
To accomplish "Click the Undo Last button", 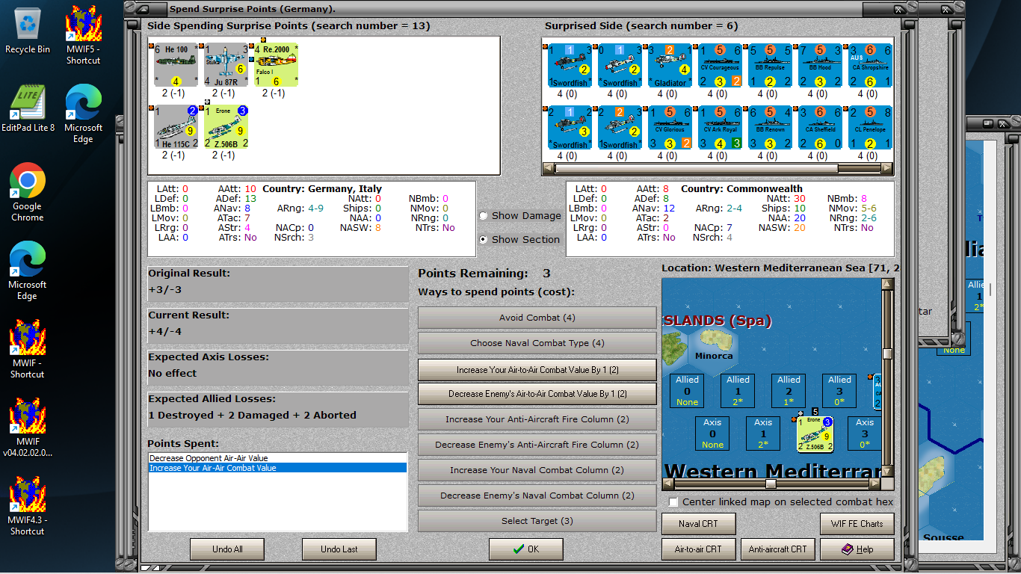I will point(339,549).
